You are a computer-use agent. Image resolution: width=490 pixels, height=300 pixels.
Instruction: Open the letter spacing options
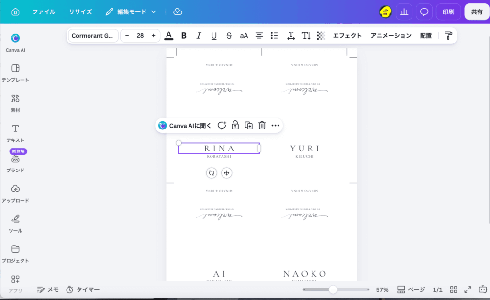290,35
